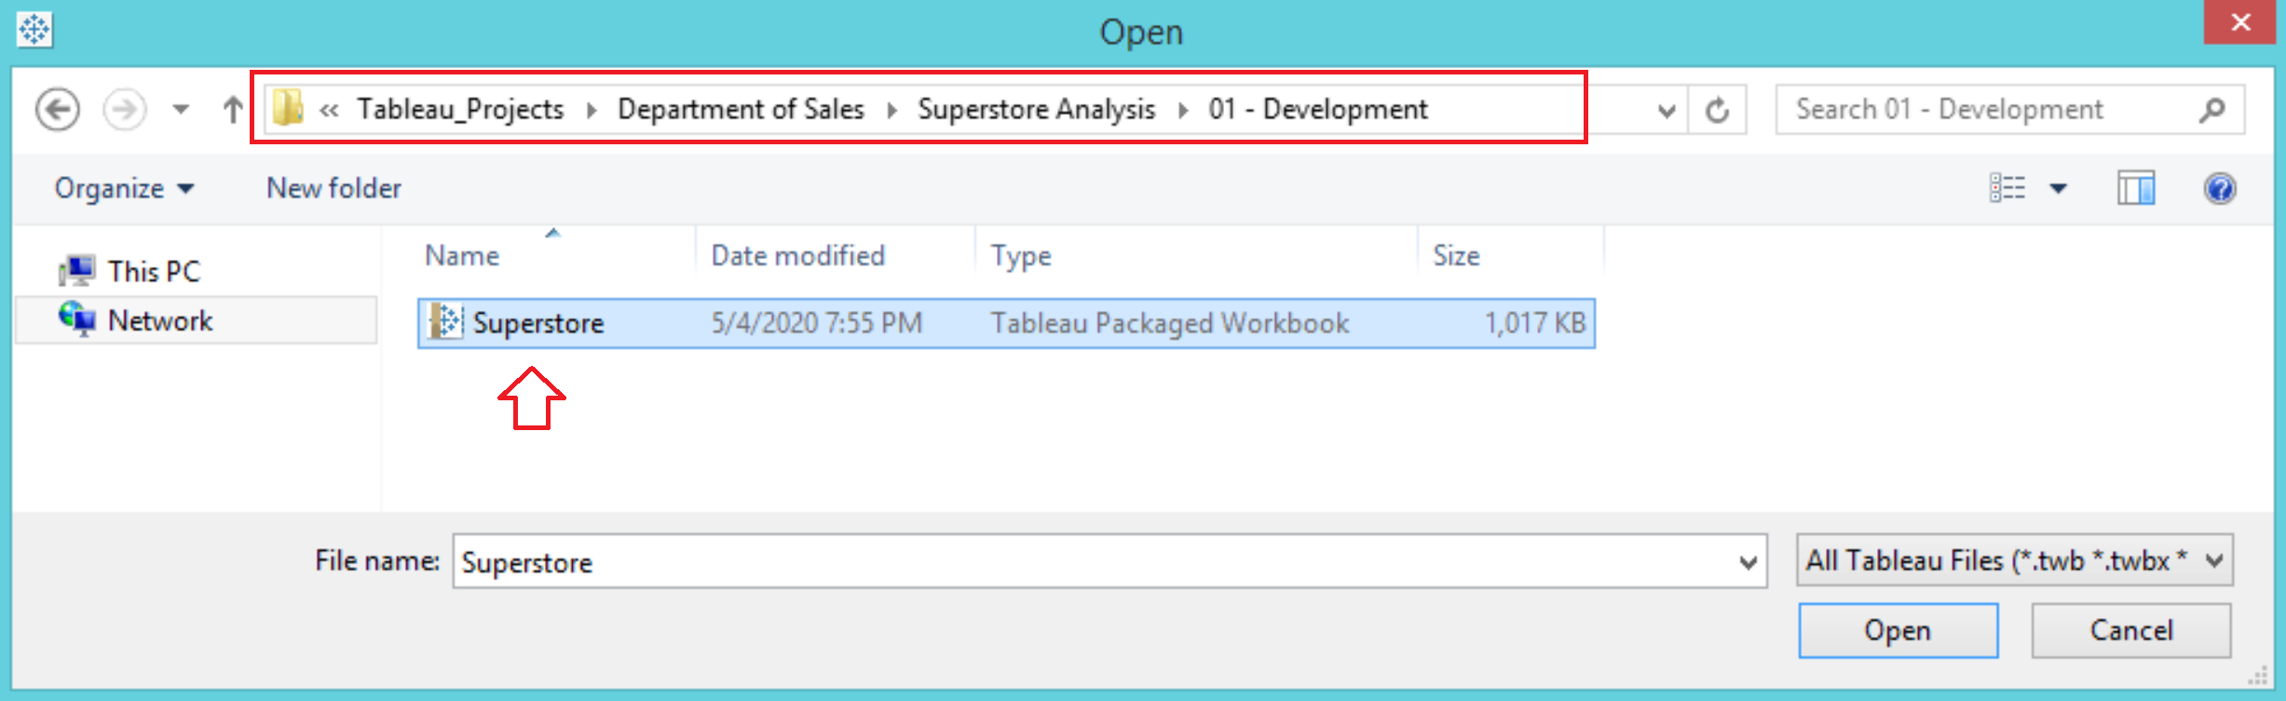Select Tableau_Projects in the breadcrumb path
This screenshot has height=701, width=2286.
(x=460, y=109)
